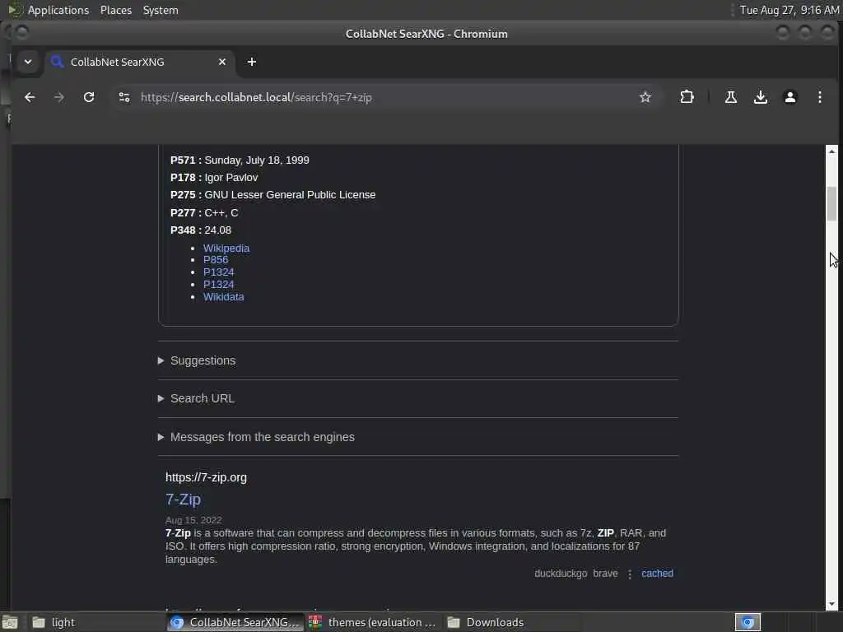Viewport: 843px width, 632px height.
Task: Switch to the light folder window
Action: click(x=97, y=622)
